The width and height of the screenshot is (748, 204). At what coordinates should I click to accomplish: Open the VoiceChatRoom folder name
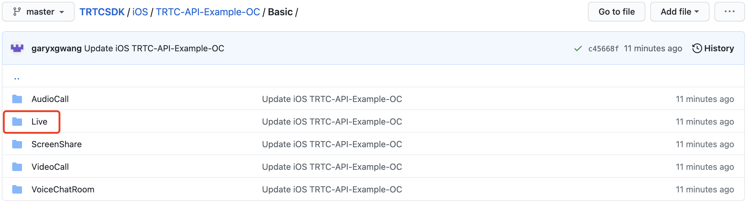63,189
